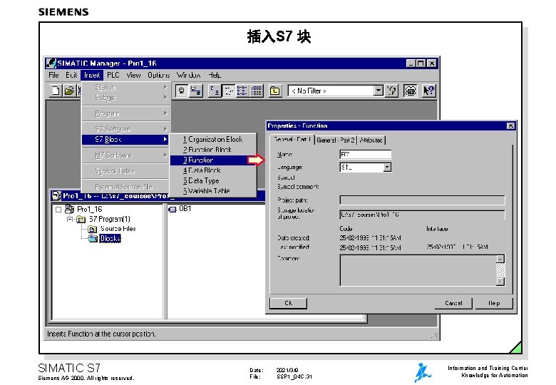The width and height of the screenshot is (556, 385).
Task: Toggle the Pro1_16 tree root box
Action: 58,210
